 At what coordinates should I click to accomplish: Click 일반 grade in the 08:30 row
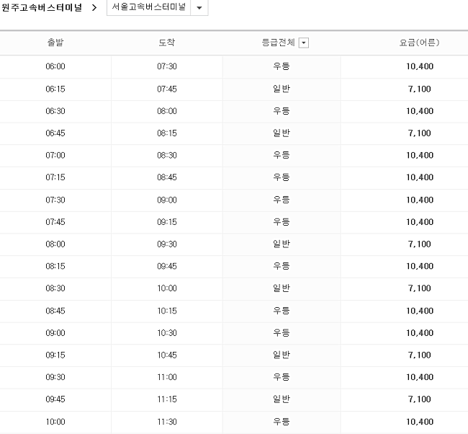(x=281, y=288)
